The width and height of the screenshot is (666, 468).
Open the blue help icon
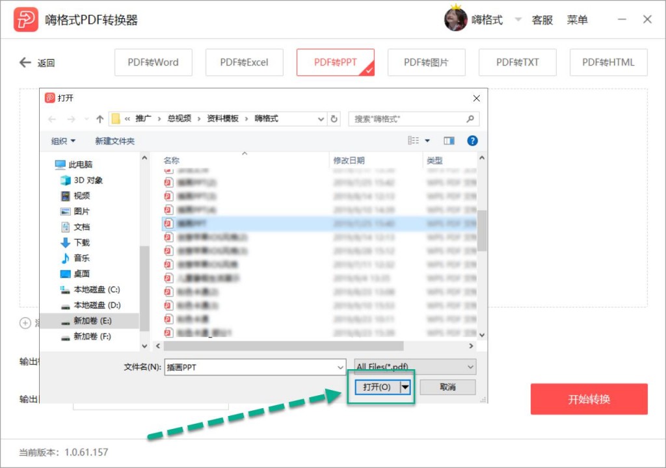click(472, 140)
